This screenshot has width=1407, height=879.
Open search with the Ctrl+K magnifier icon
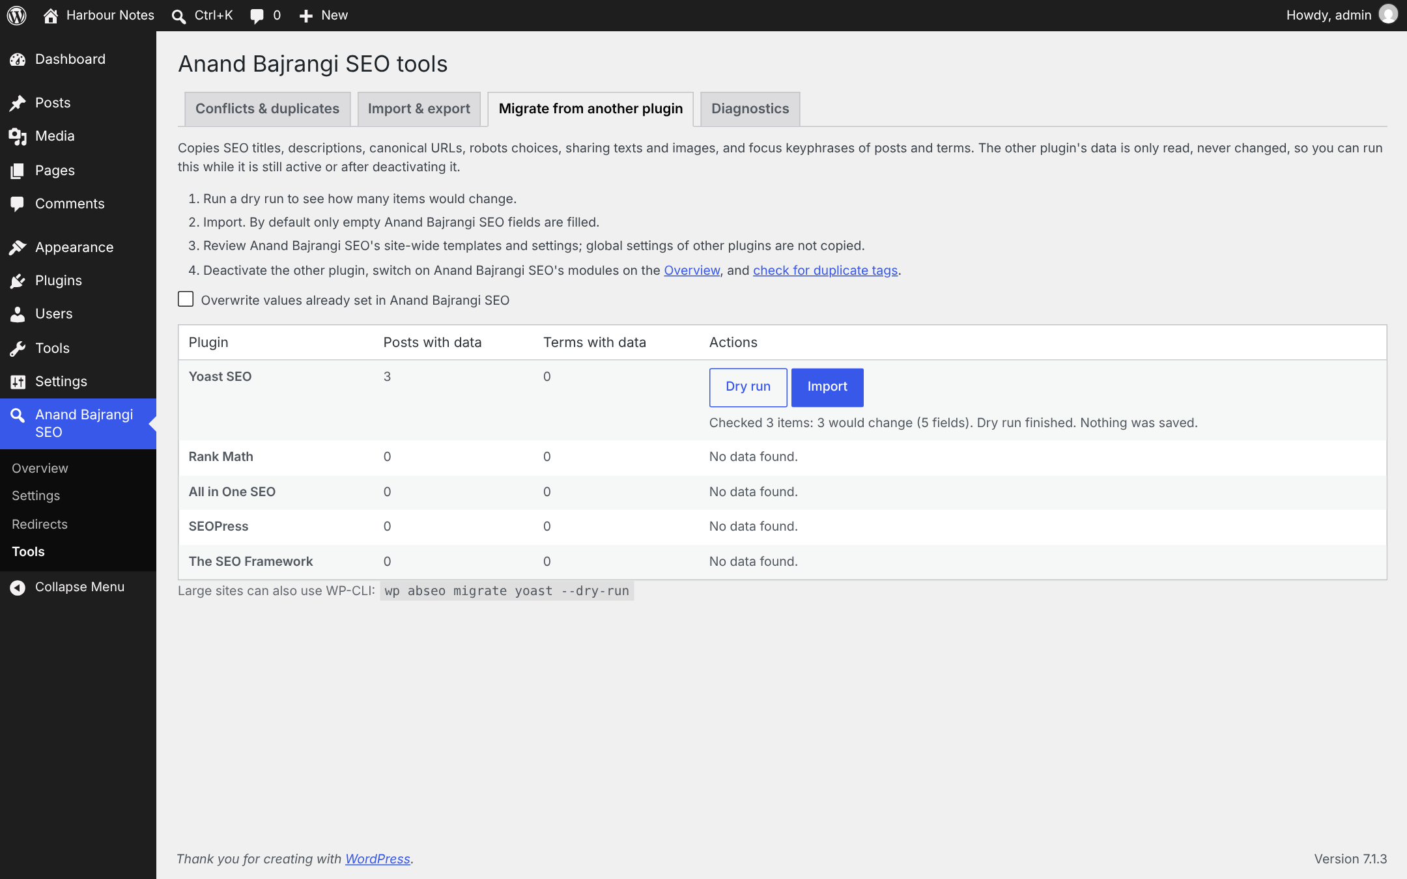(x=178, y=16)
